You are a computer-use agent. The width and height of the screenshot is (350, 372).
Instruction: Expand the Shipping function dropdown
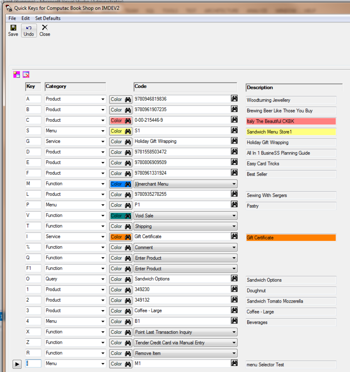coord(234,226)
